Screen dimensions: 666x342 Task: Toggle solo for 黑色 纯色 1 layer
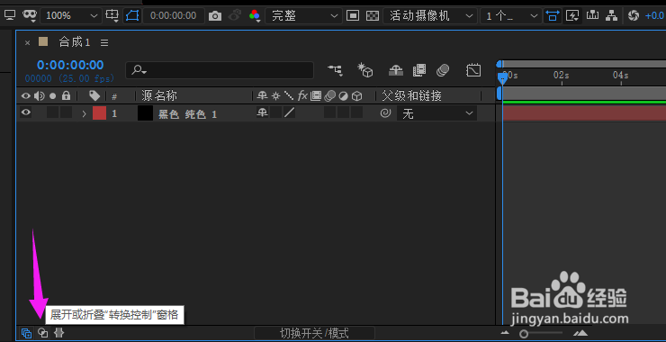(53, 113)
